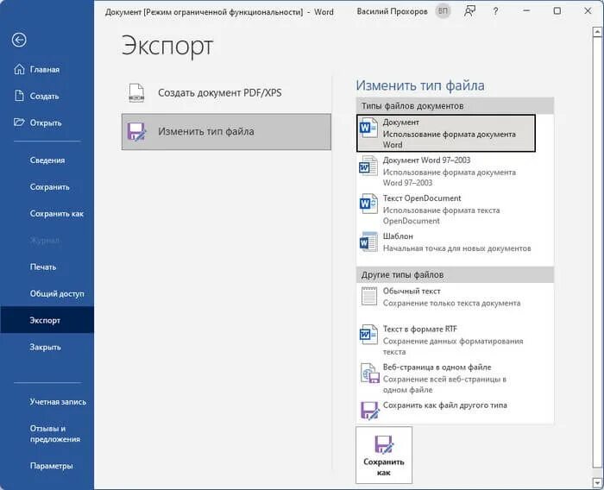
Task: Open Сведения in the sidebar
Action: 47,160
